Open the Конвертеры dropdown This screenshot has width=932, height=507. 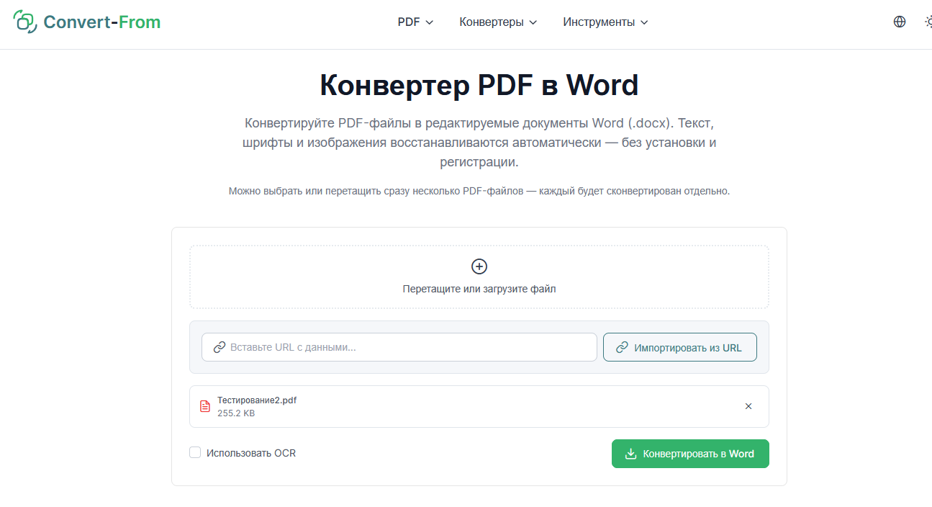[x=498, y=22]
